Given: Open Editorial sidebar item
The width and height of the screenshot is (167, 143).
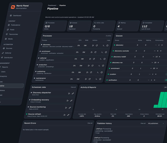Looking at the screenshot, I should pos(6,53).
